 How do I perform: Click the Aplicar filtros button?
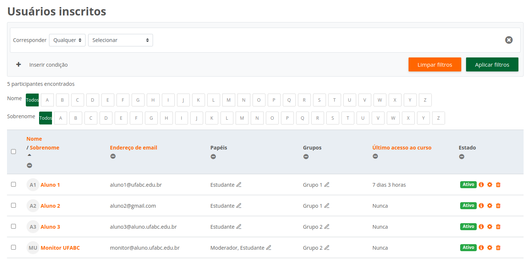tap(492, 64)
